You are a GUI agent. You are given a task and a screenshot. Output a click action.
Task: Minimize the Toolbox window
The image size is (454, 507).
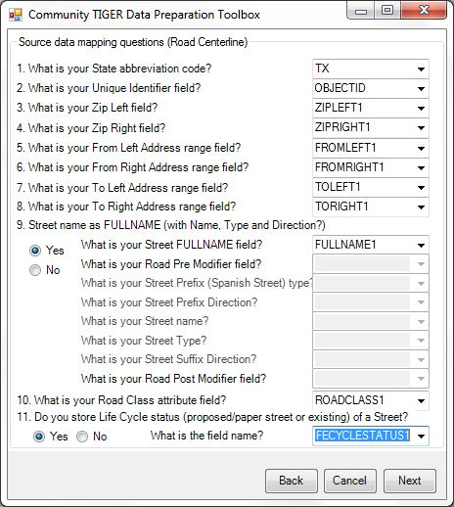click(361, 11)
